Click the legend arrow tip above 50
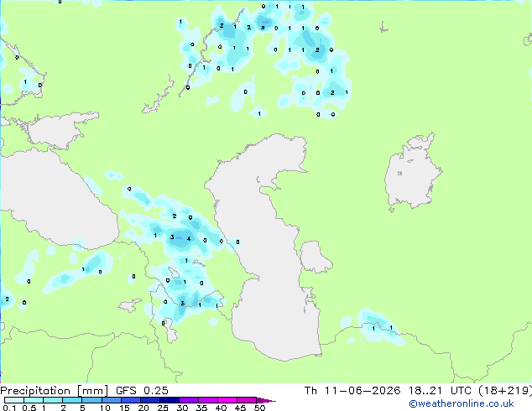 point(266,400)
